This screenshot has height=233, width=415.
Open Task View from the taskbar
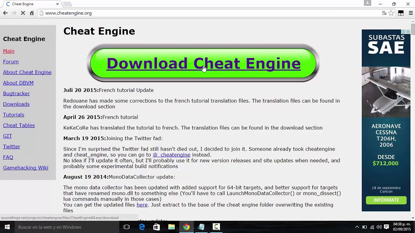[x=127, y=227]
